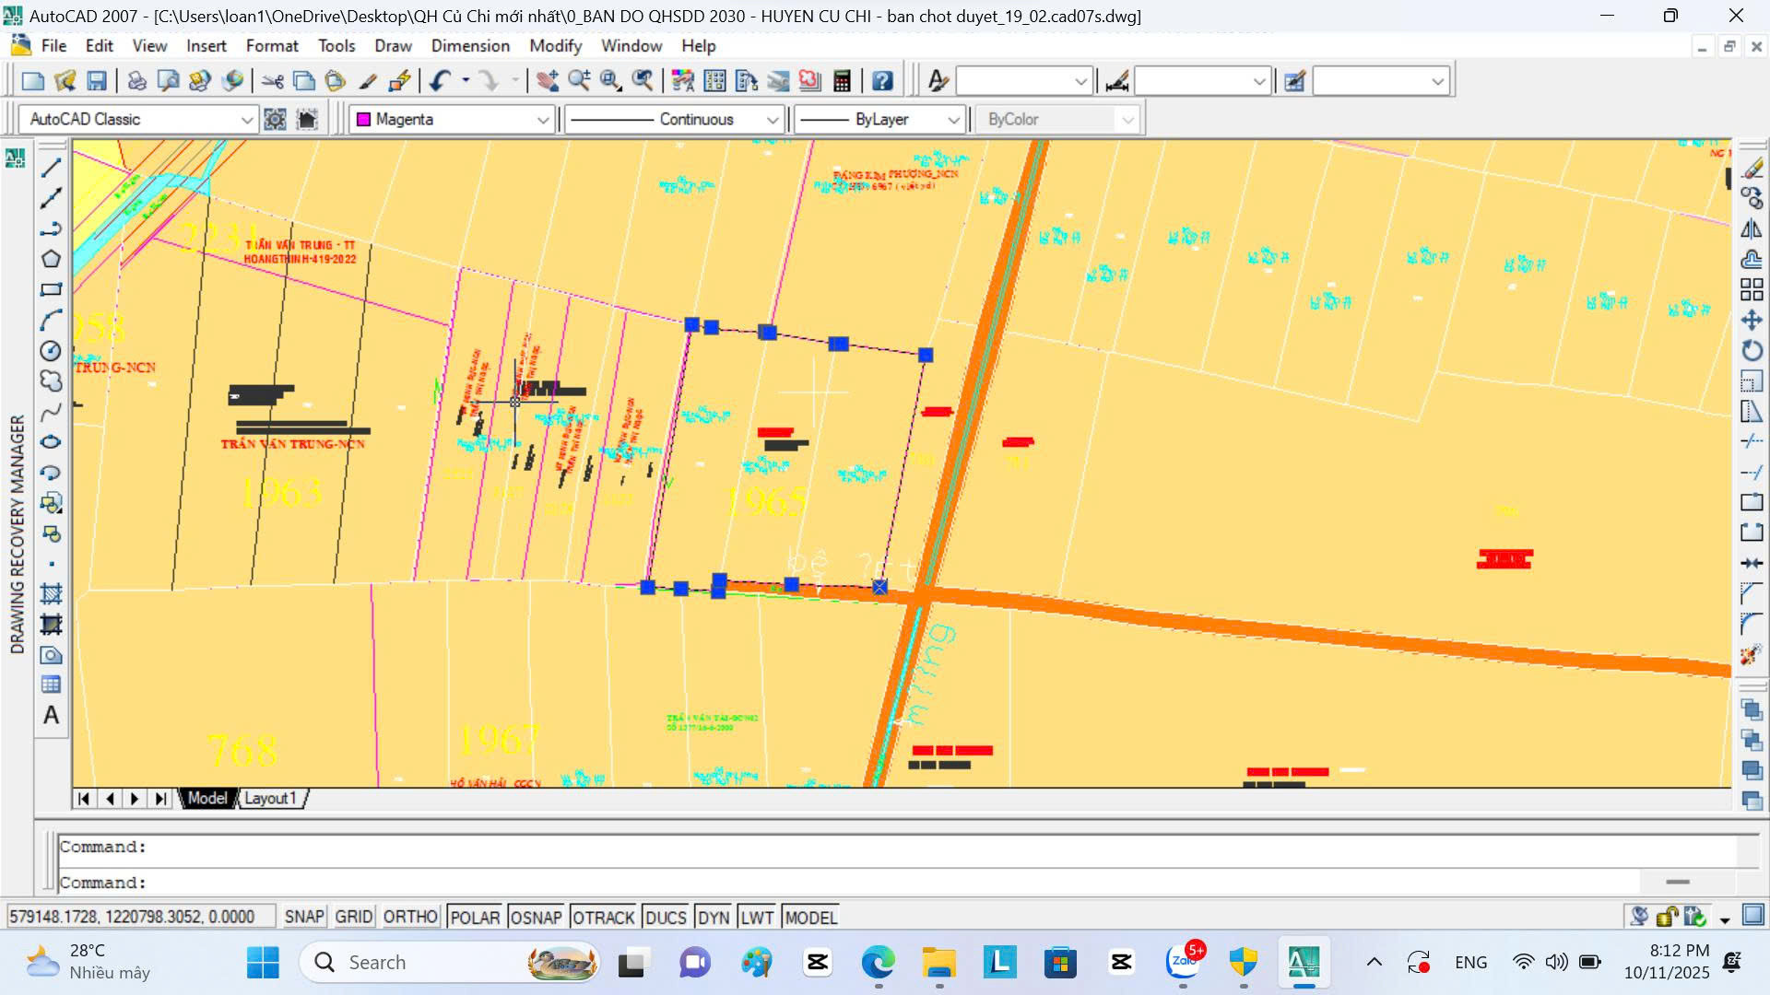
Task: Click the Save icon in toolbar
Action: click(x=97, y=81)
